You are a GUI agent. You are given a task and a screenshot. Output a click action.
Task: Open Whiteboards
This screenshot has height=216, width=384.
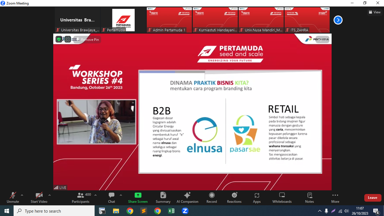(x=282, y=197)
